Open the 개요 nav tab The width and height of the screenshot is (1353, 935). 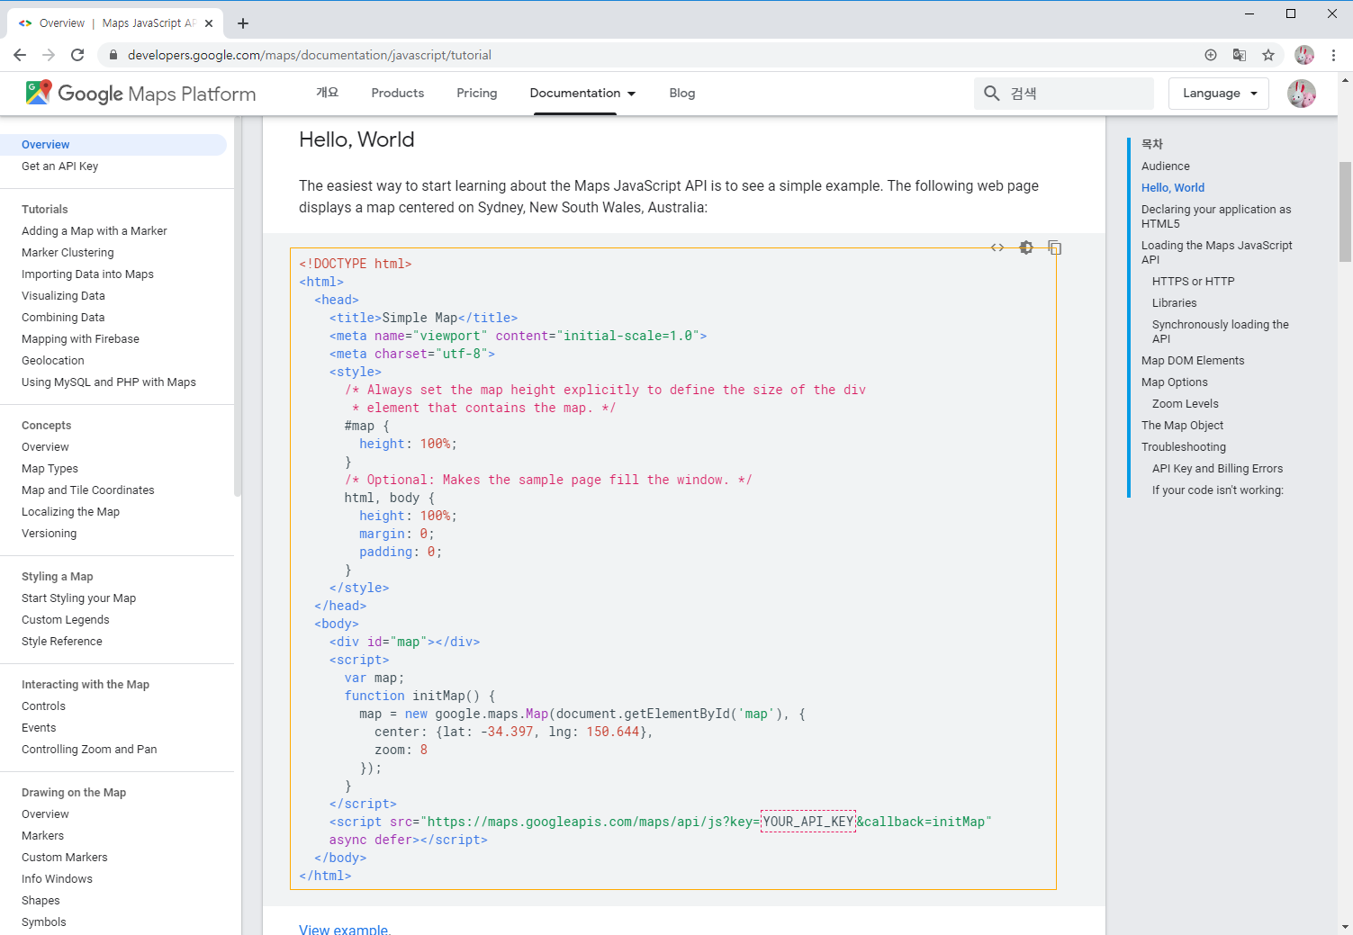tap(328, 93)
